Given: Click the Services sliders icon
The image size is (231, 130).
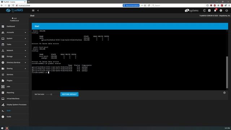Looking at the screenshot, I should (3, 75).
